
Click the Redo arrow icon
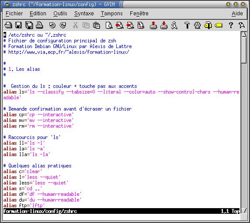[63, 25]
